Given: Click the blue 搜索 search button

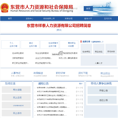Looking at the screenshot, I should click(88, 9).
